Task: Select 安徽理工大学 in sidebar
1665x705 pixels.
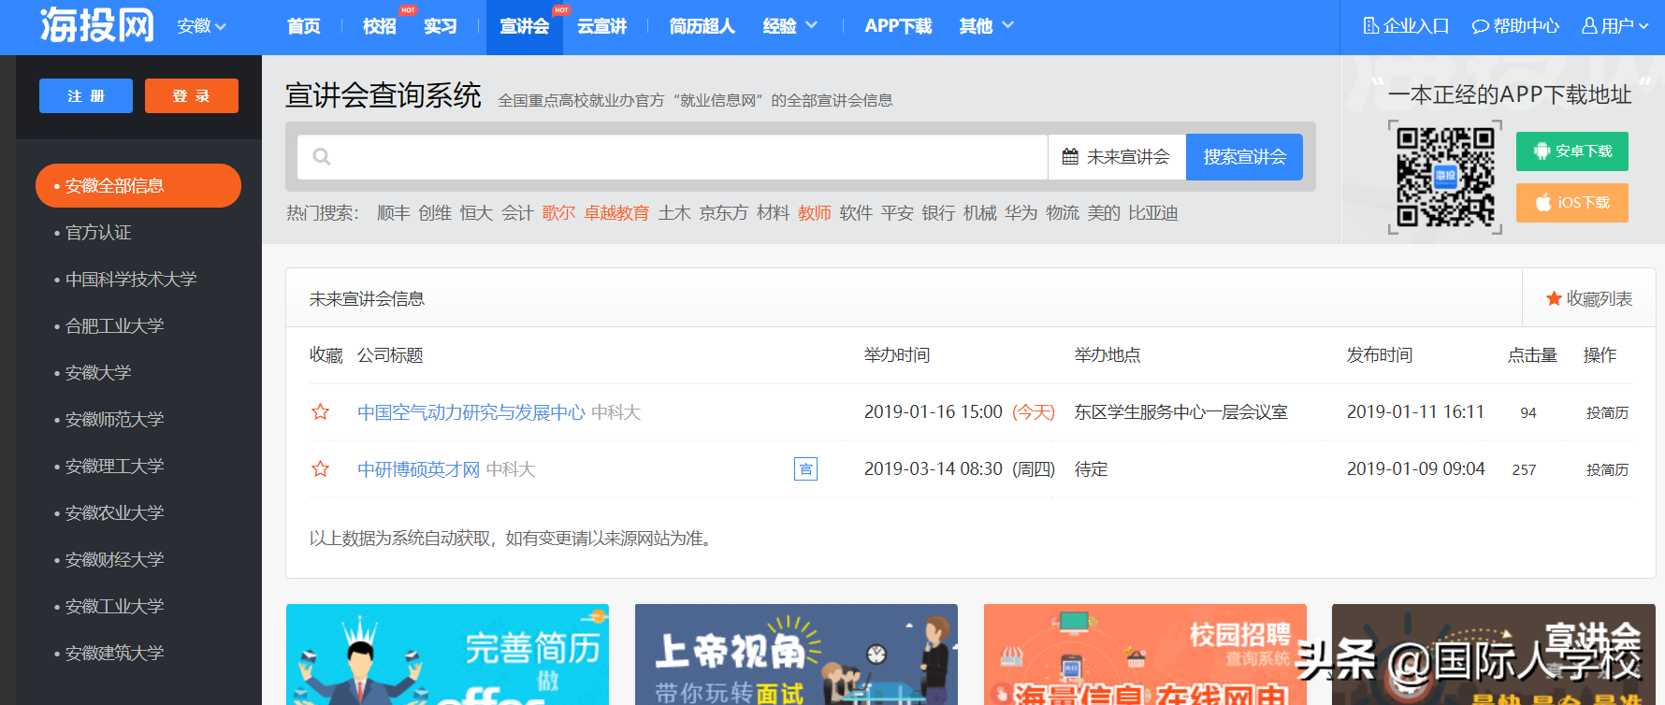Action: pyautogui.click(x=114, y=466)
